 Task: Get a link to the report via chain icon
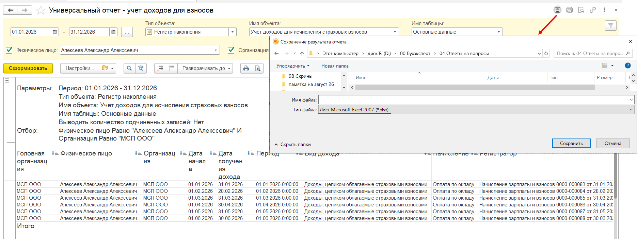(x=593, y=10)
